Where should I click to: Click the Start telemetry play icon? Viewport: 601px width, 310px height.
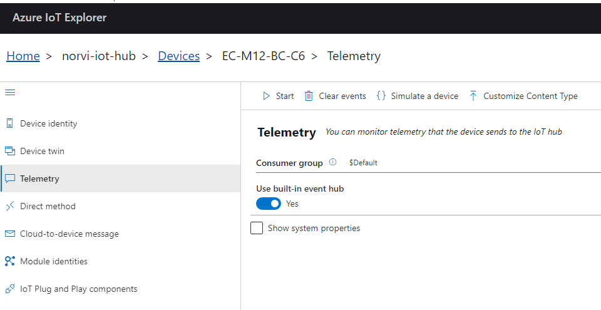tap(266, 96)
